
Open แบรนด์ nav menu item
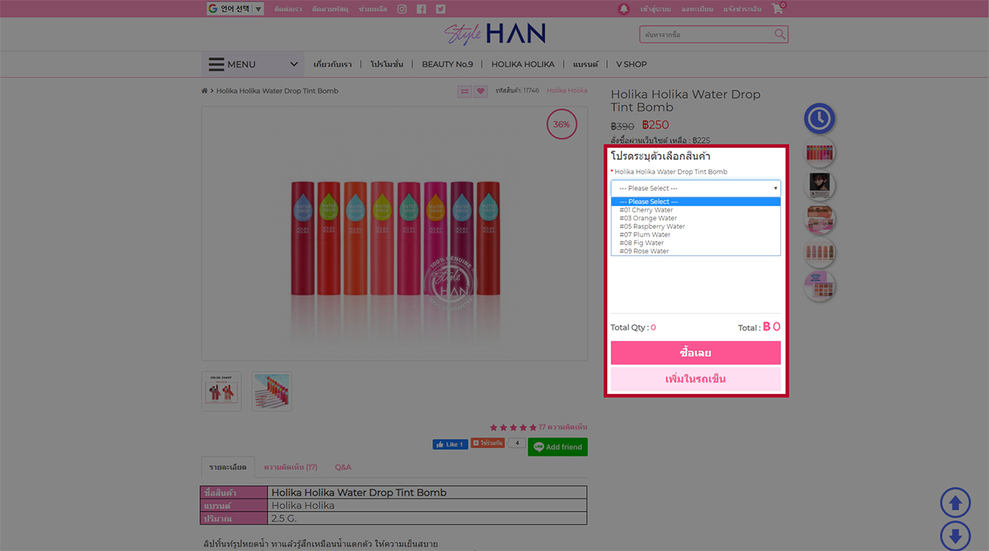click(x=585, y=64)
